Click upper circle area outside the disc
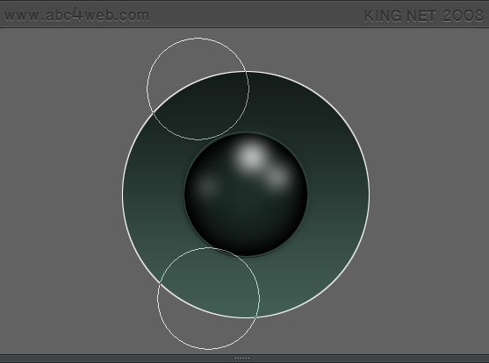This screenshot has height=363, width=489. [x=187, y=62]
